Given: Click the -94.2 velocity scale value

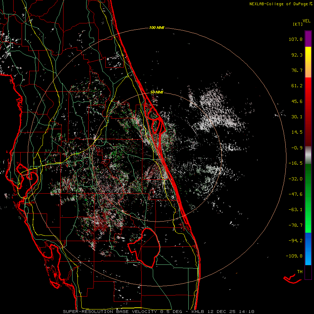Looking at the screenshot, I should (x=296, y=241).
